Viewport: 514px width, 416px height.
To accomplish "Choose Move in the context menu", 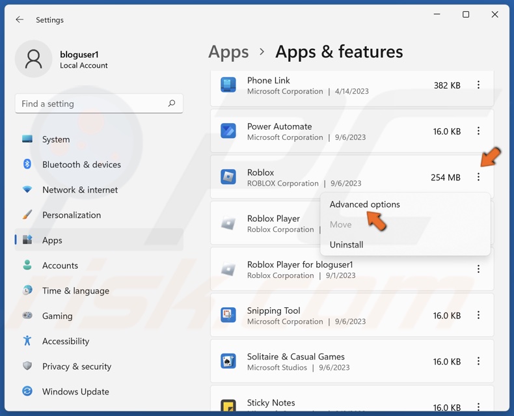I will [x=340, y=225].
